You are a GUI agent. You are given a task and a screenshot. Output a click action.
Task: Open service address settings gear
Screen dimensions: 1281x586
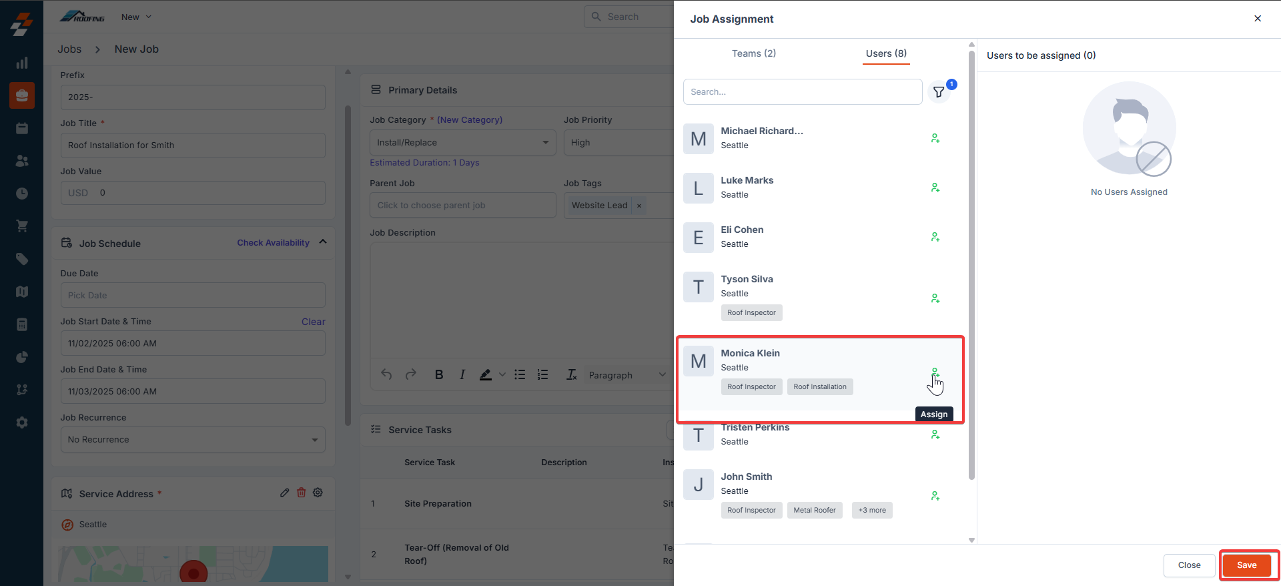(318, 493)
